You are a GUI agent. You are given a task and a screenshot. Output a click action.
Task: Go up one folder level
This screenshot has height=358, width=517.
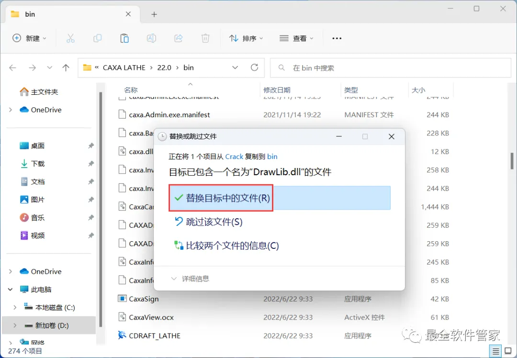click(x=66, y=67)
